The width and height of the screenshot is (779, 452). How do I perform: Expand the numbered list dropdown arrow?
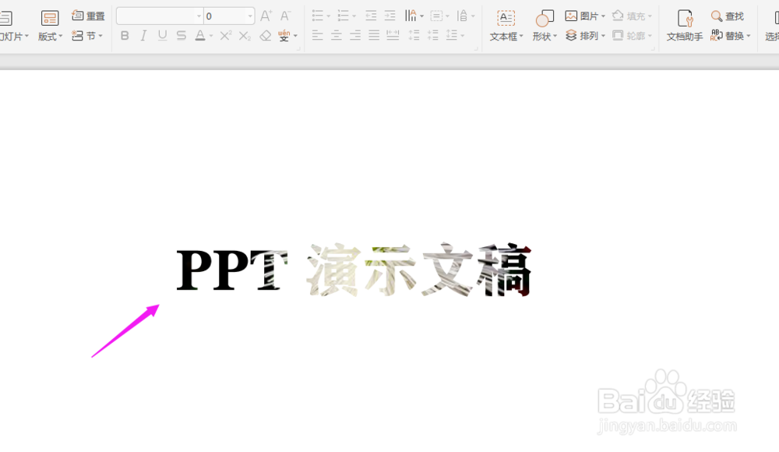click(354, 16)
